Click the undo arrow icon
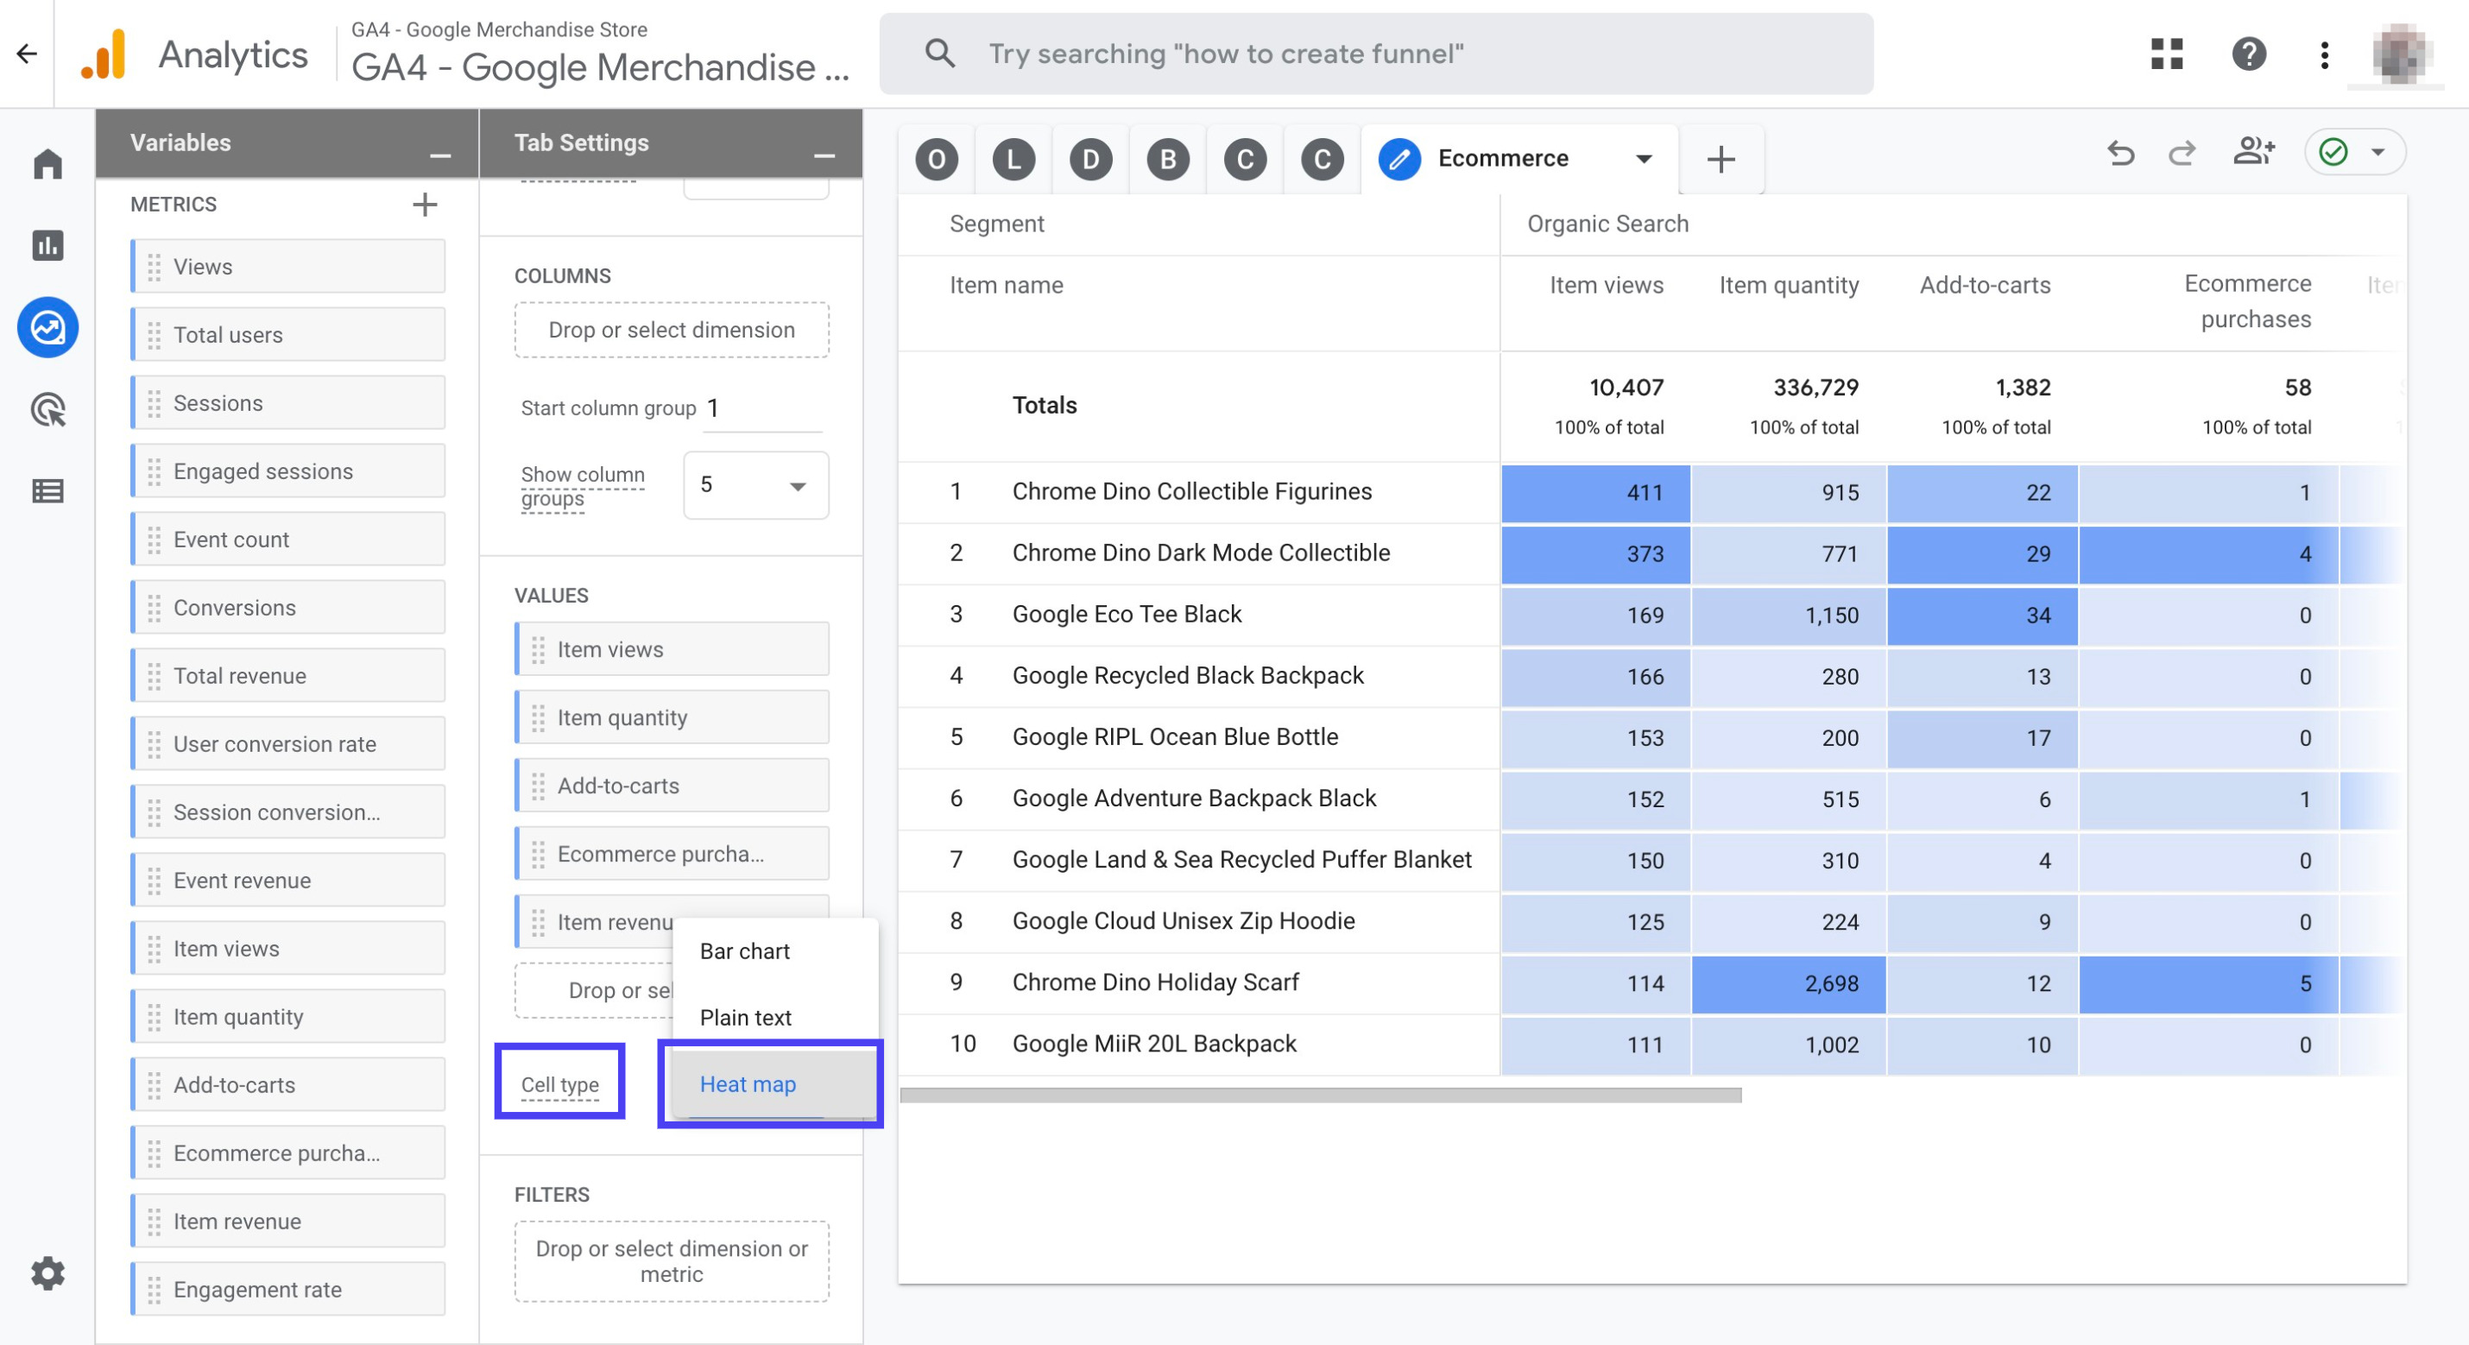The height and width of the screenshot is (1345, 2469). (x=2120, y=154)
